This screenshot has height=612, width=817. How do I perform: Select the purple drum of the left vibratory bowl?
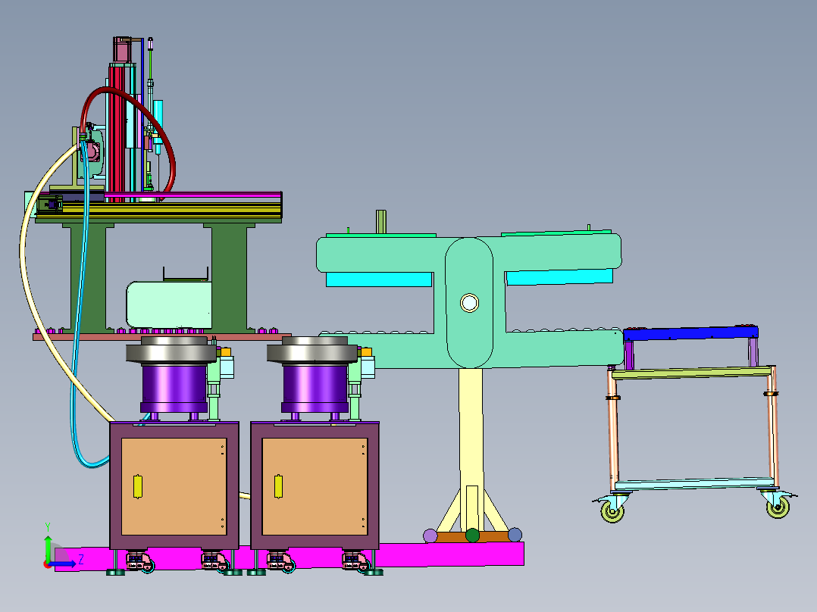174,388
